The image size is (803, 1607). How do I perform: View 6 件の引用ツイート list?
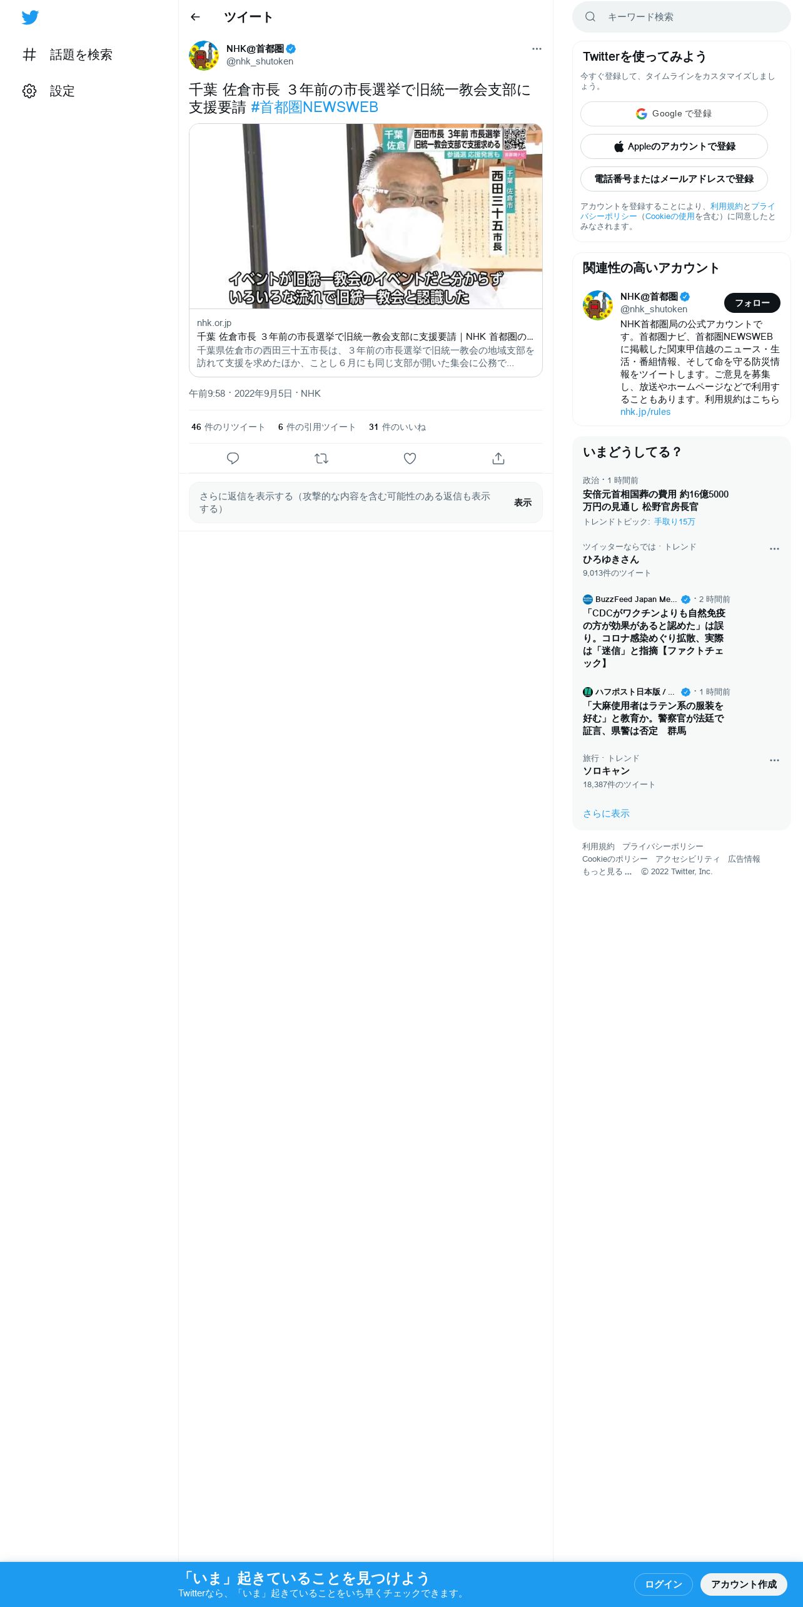point(317,427)
